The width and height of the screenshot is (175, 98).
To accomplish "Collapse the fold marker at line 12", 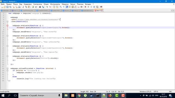I will pyautogui.click(x=7, y=36).
